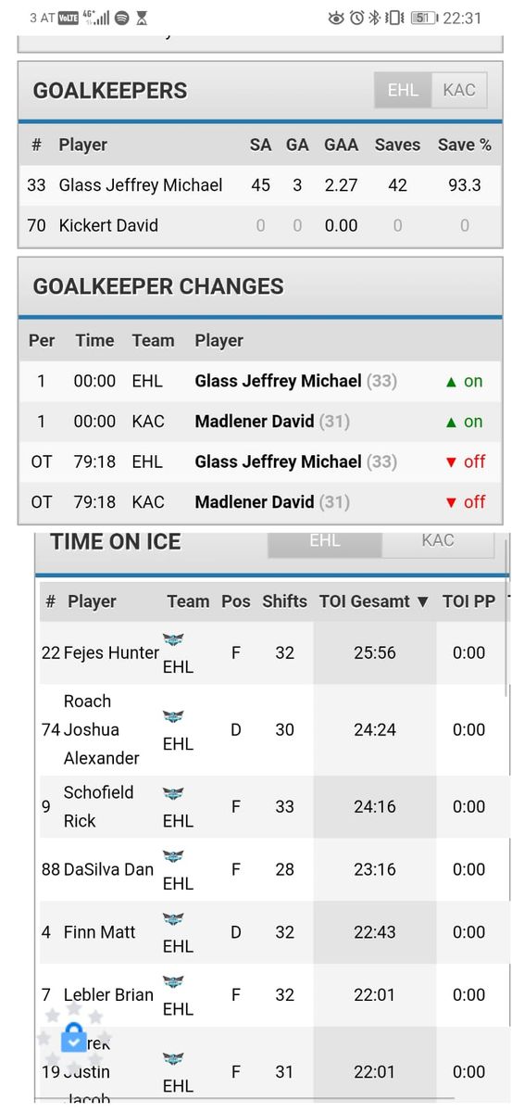Select EHL in the Goalkeepers toggle
Image resolution: width=512 pixels, height=1112 pixels.
point(403,90)
